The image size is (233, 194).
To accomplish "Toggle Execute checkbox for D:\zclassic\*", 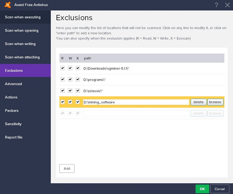I will coord(78,91).
